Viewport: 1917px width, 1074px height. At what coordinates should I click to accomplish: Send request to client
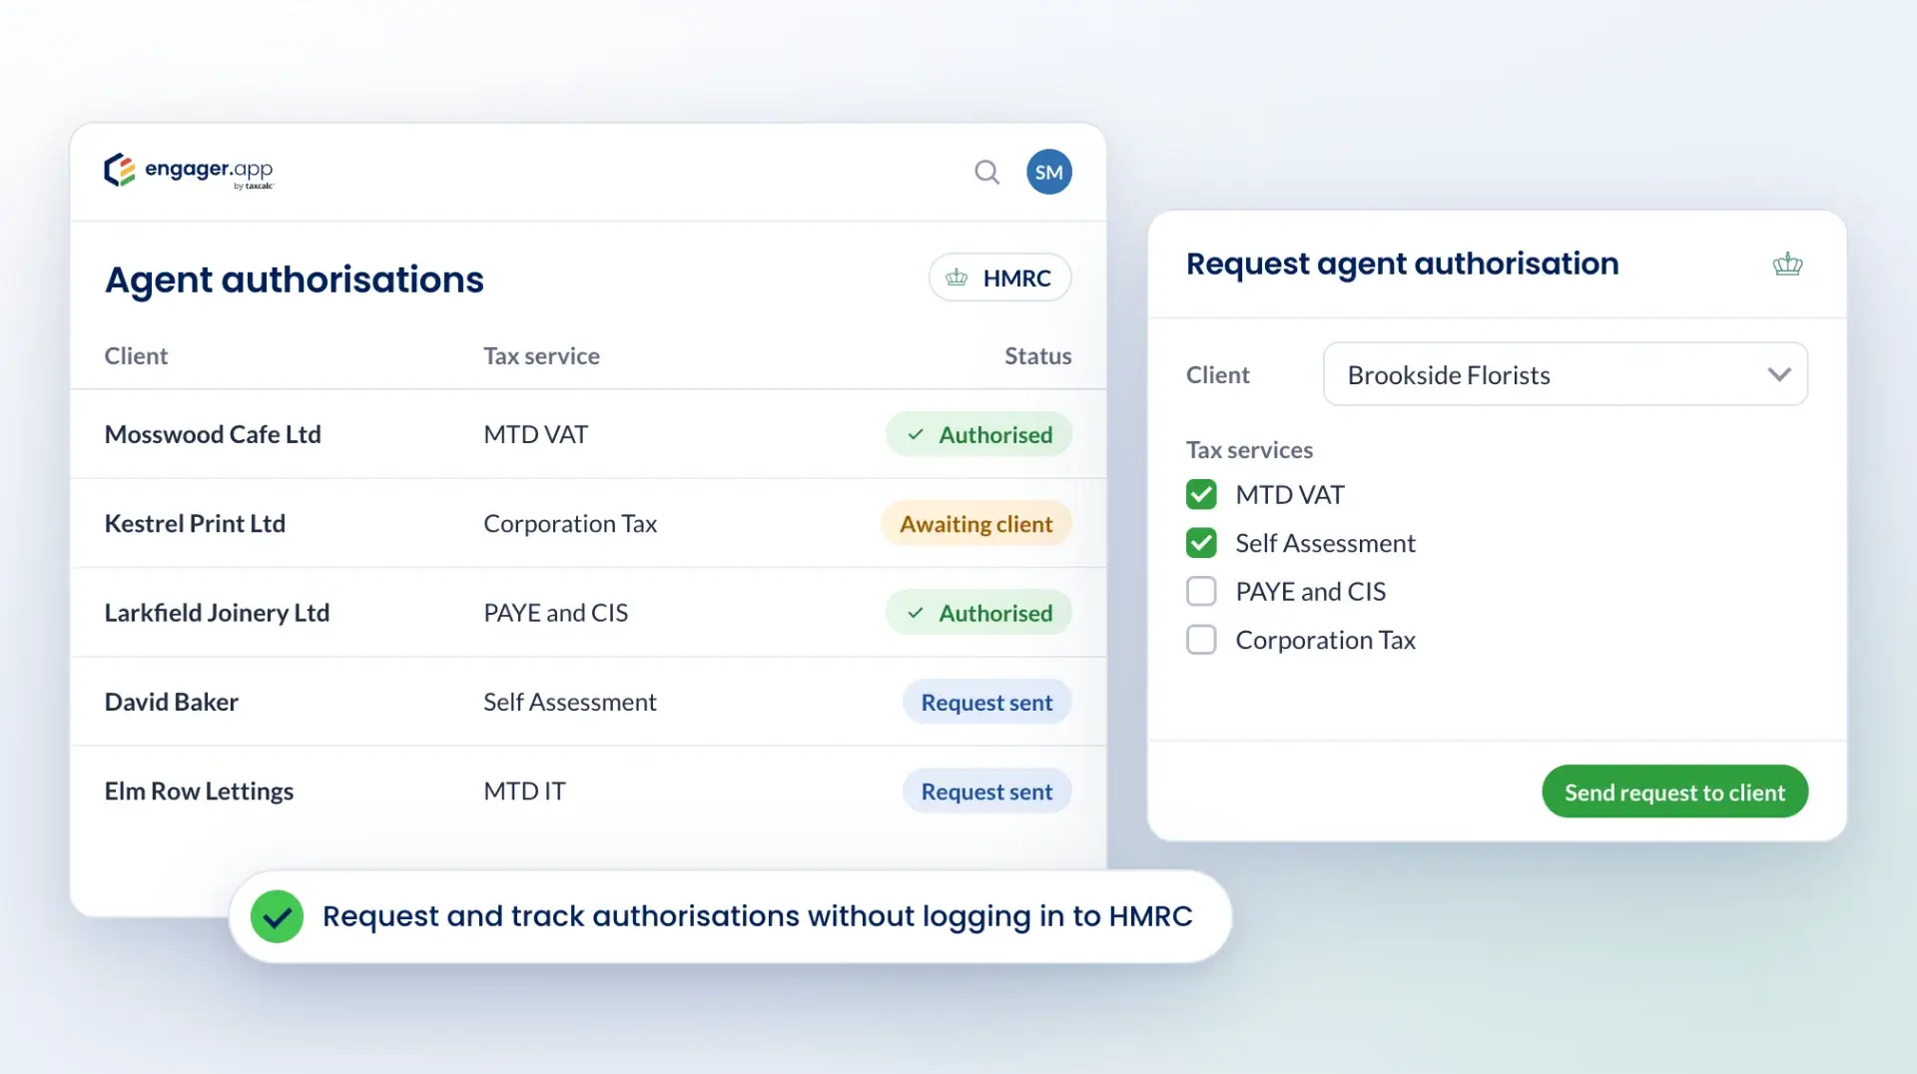[1674, 793]
